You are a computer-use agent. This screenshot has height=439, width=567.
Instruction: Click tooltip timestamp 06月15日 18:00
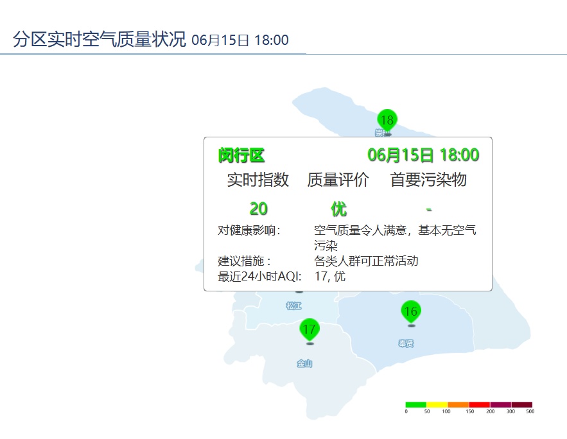coord(423,155)
